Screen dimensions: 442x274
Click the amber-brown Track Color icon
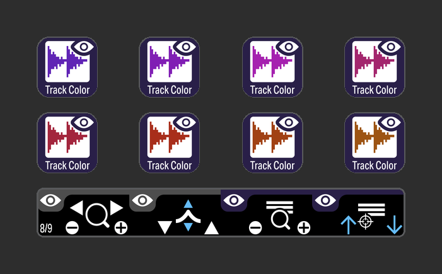[x=375, y=143]
